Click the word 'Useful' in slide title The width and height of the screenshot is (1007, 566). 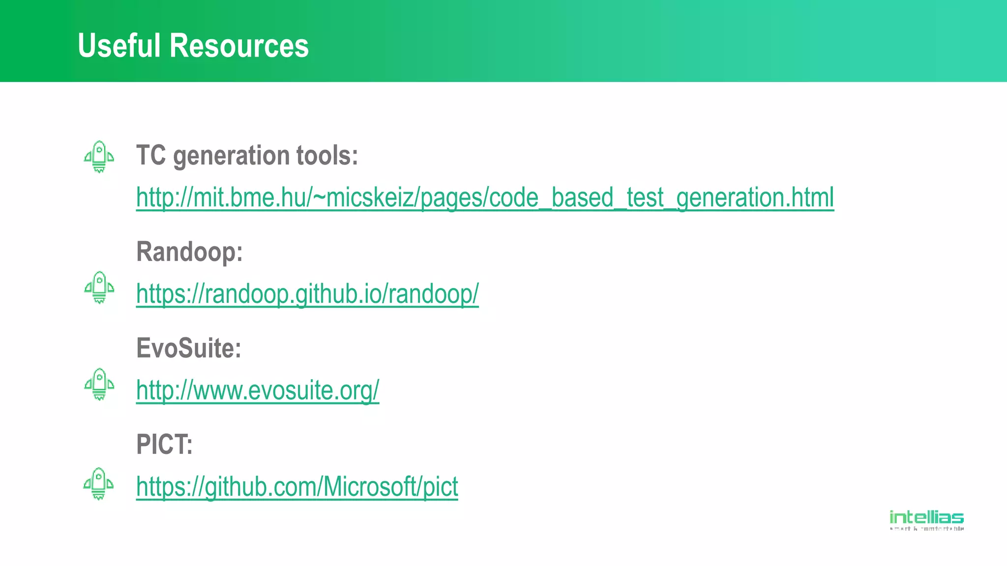(x=119, y=46)
